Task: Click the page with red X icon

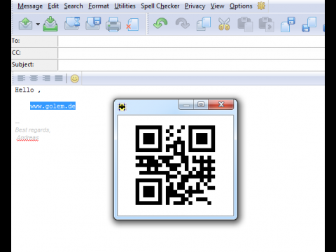Action: [x=132, y=24]
